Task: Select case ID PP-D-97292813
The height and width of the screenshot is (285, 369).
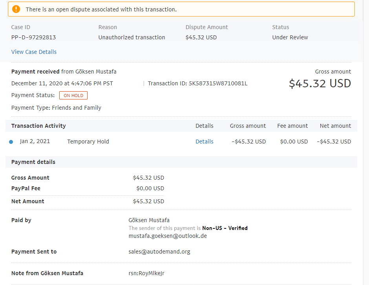Action: tap(34, 37)
